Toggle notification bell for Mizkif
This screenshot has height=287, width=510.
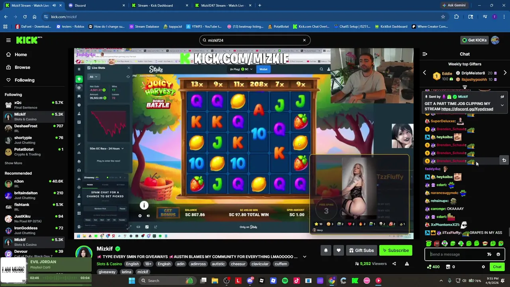coord(326,250)
